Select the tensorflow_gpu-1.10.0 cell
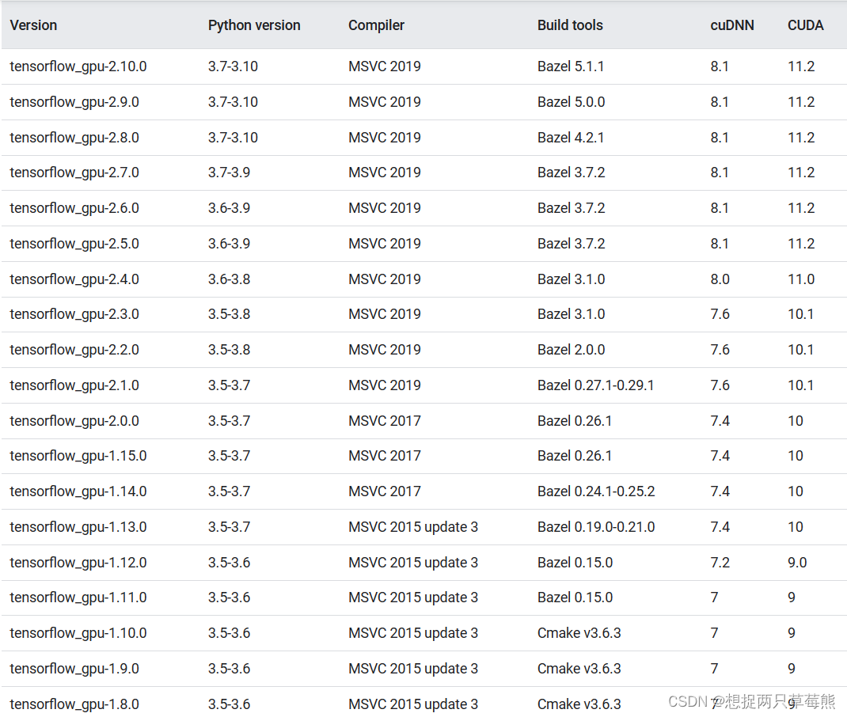 [x=78, y=633]
